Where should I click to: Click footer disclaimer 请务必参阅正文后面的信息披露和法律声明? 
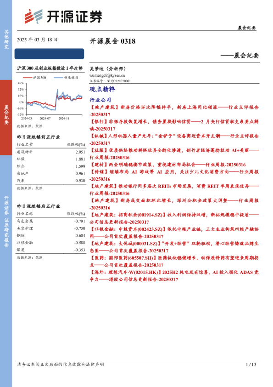coord(61,364)
